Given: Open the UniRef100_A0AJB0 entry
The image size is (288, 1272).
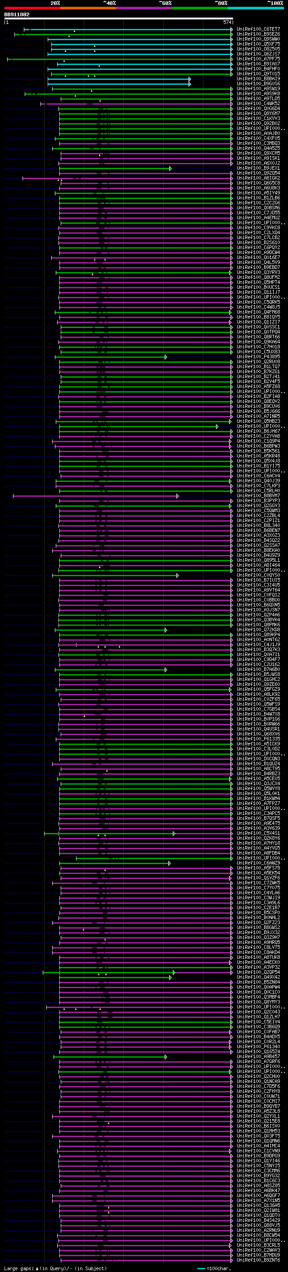Looking at the screenshot, I should 258,133.
